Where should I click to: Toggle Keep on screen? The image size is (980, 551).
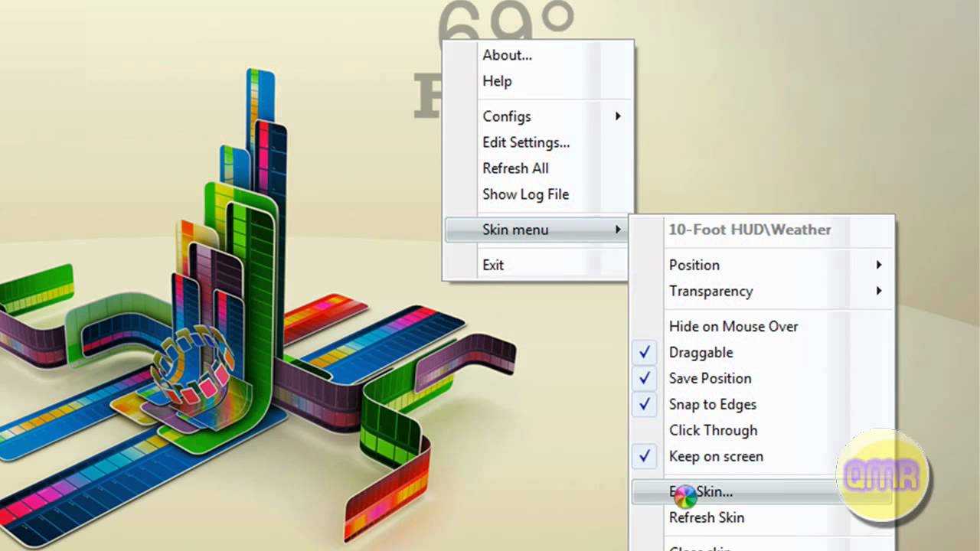point(762,456)
